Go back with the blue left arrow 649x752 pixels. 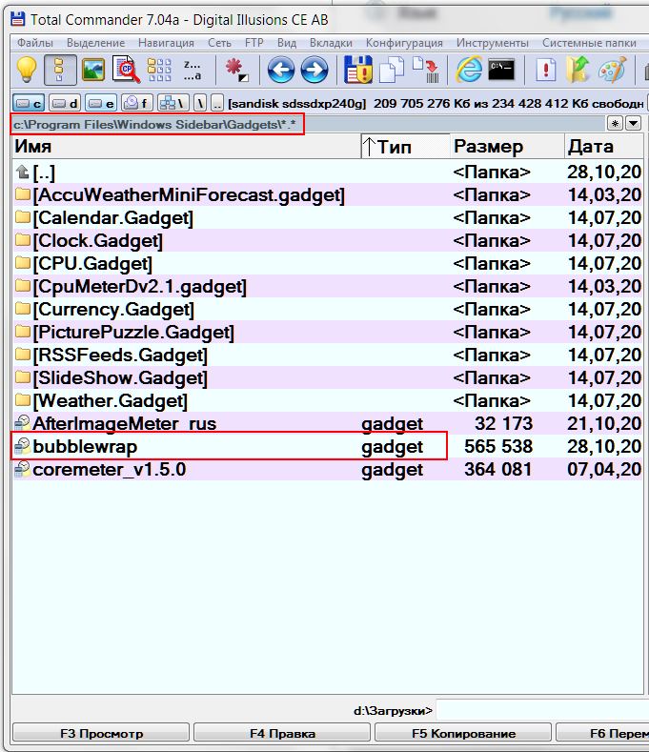[280, 70]
